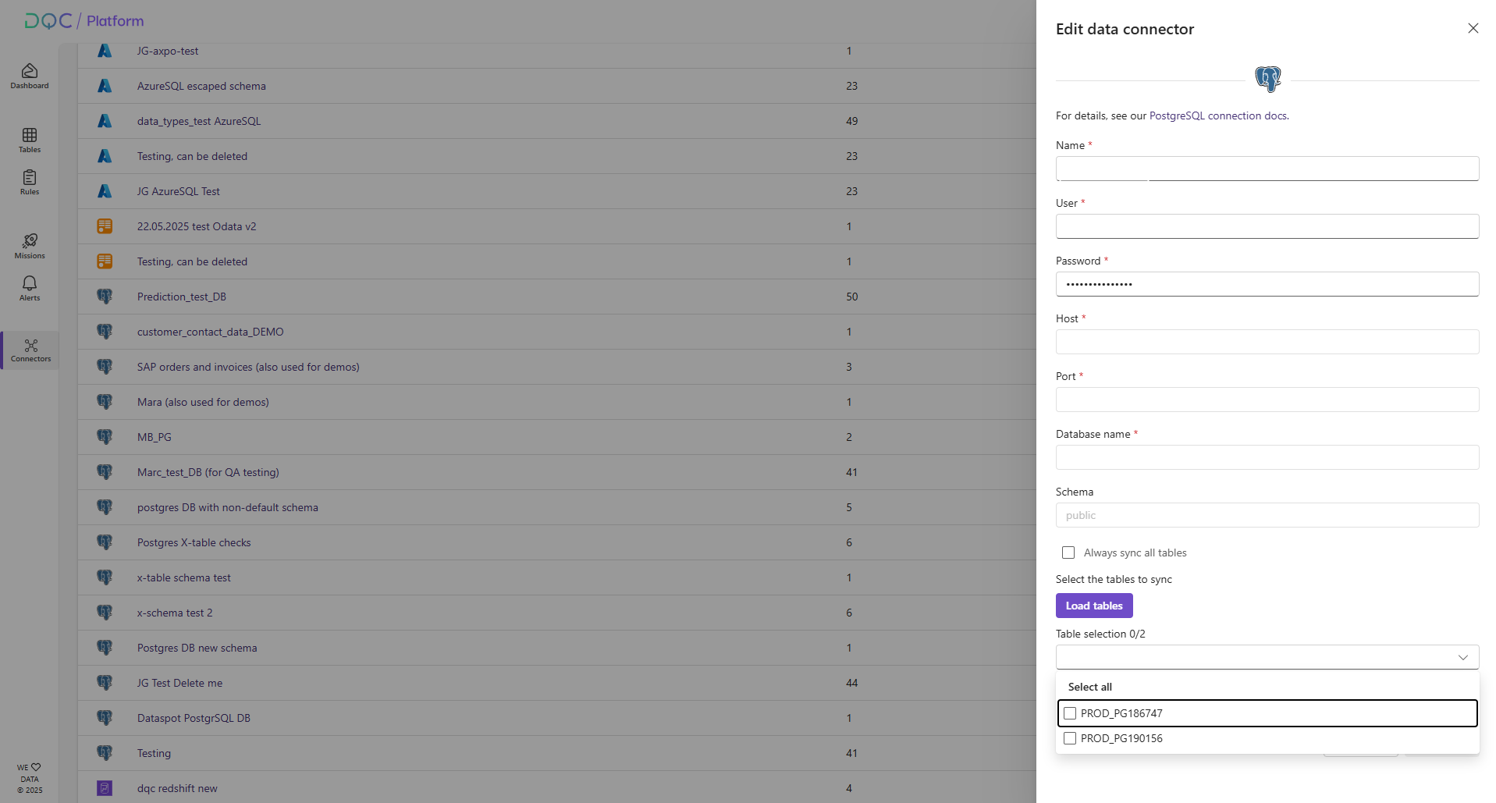Focus the Database name field
The height and width of the screenshot is (803, 1496).
coord(1267,457)
